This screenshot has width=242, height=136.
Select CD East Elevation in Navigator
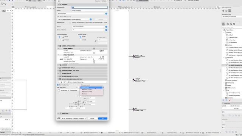[x=234, y=60]
